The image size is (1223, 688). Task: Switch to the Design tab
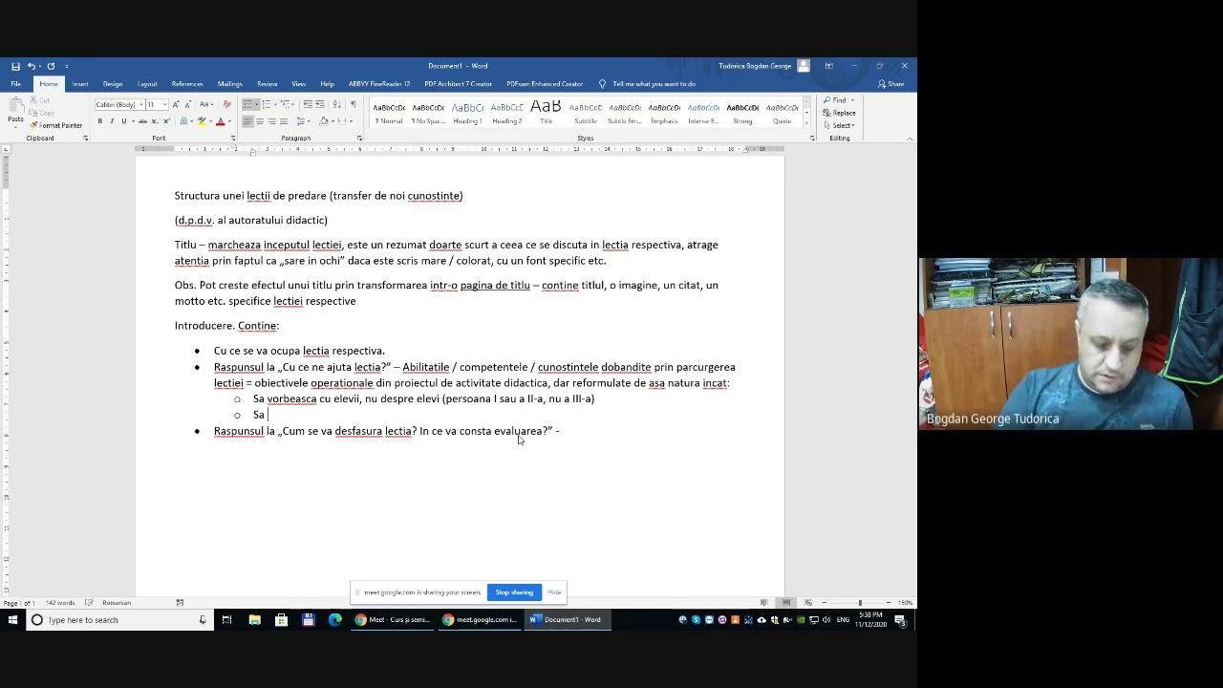(x=113, y=84)
